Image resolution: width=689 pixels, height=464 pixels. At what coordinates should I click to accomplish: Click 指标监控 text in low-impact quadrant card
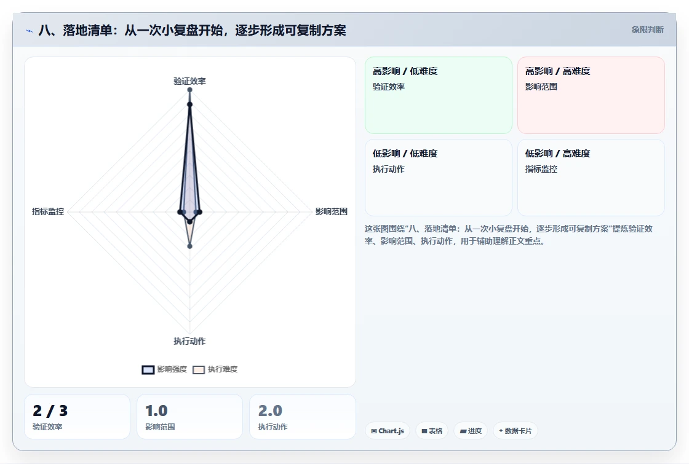541,169
